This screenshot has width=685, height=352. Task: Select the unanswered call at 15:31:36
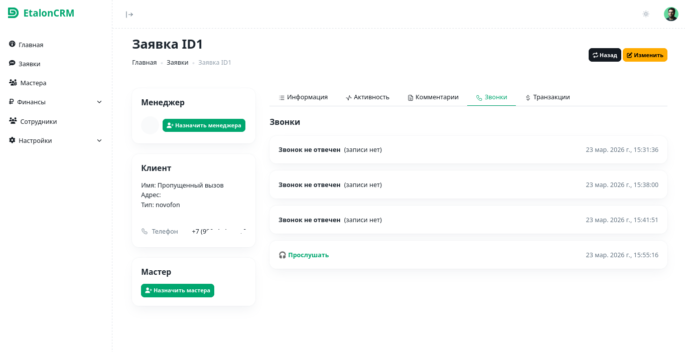pos(468,150)
